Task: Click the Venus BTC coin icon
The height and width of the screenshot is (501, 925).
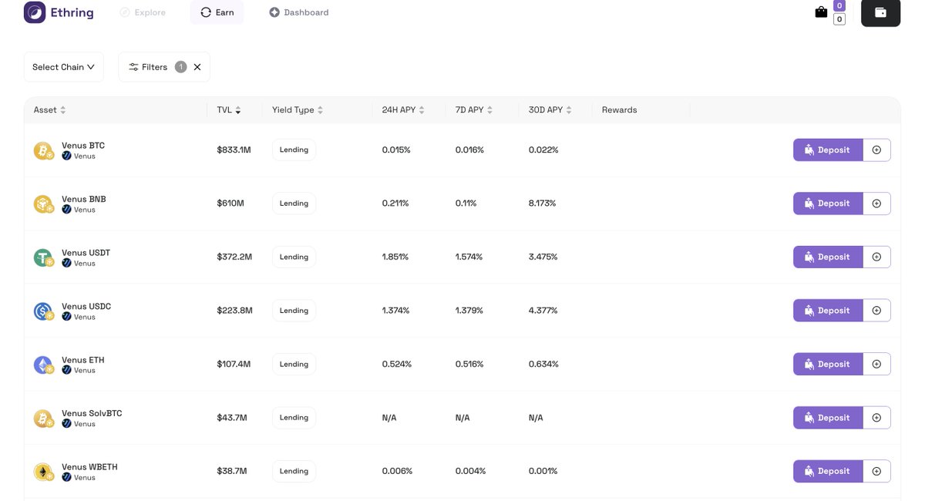Action: click(43, 150)
